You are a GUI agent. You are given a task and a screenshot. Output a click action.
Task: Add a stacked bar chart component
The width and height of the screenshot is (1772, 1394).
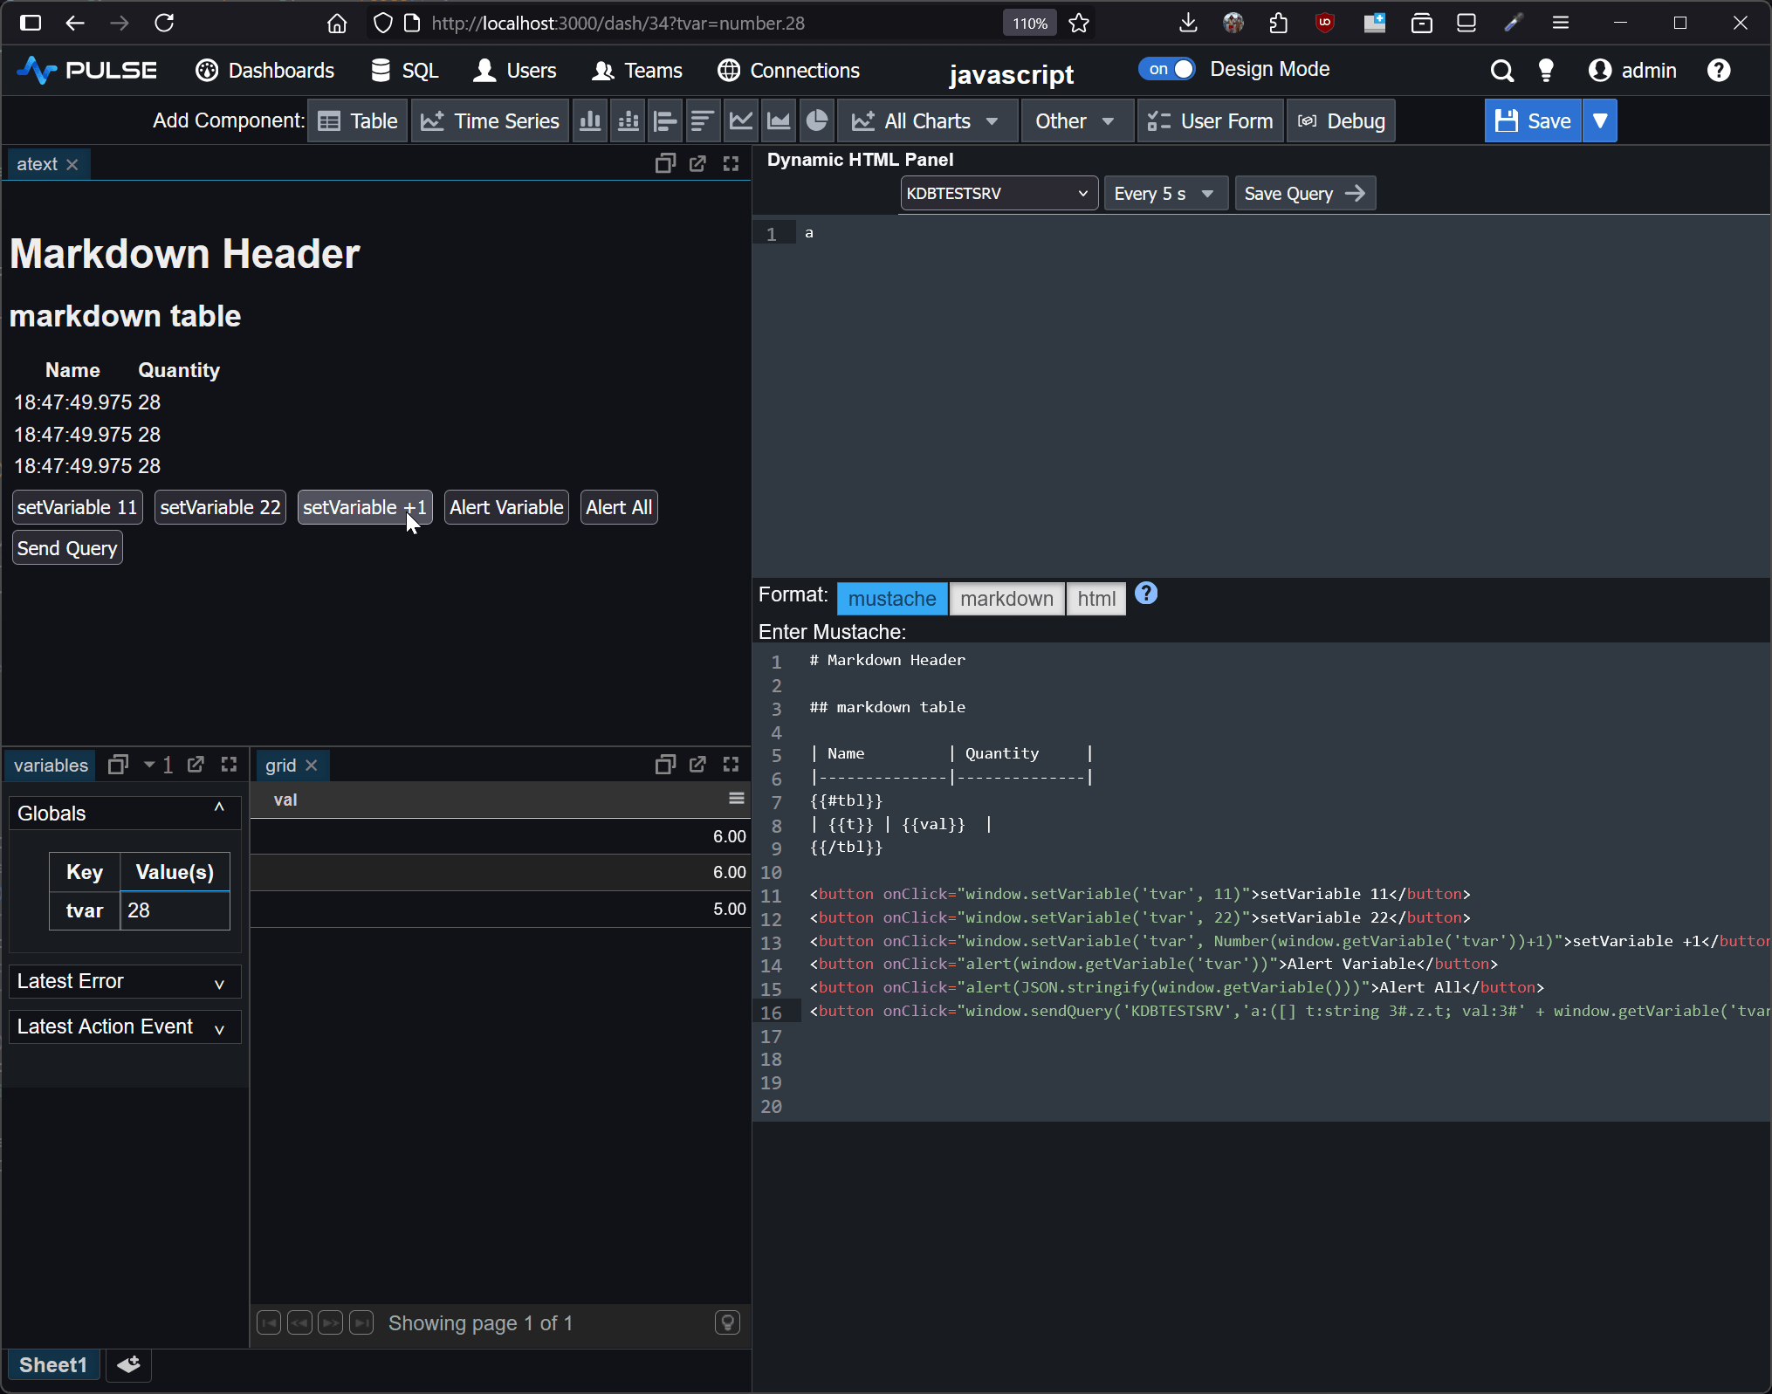click(628, 121)
